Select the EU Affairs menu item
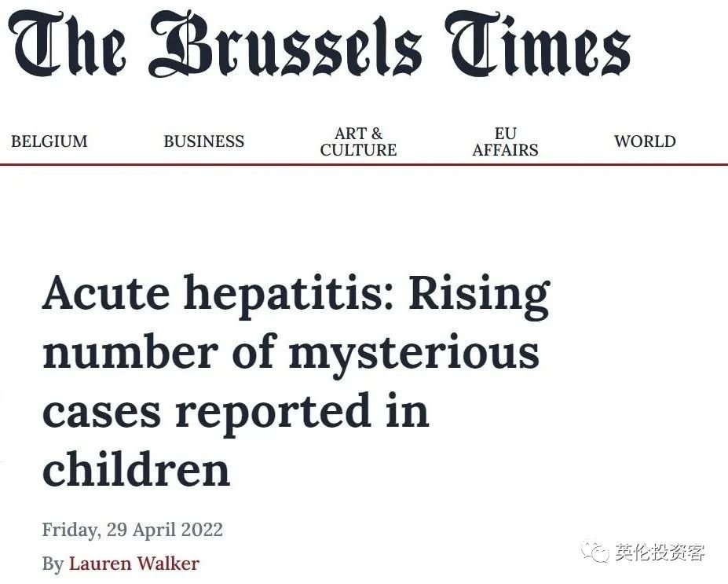This screenshot has height=584, width=728. 505,141
